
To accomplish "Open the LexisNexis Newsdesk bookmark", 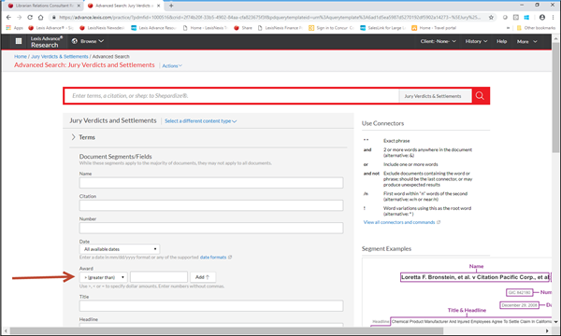I will pyautogui.click(x=102, y=28).
